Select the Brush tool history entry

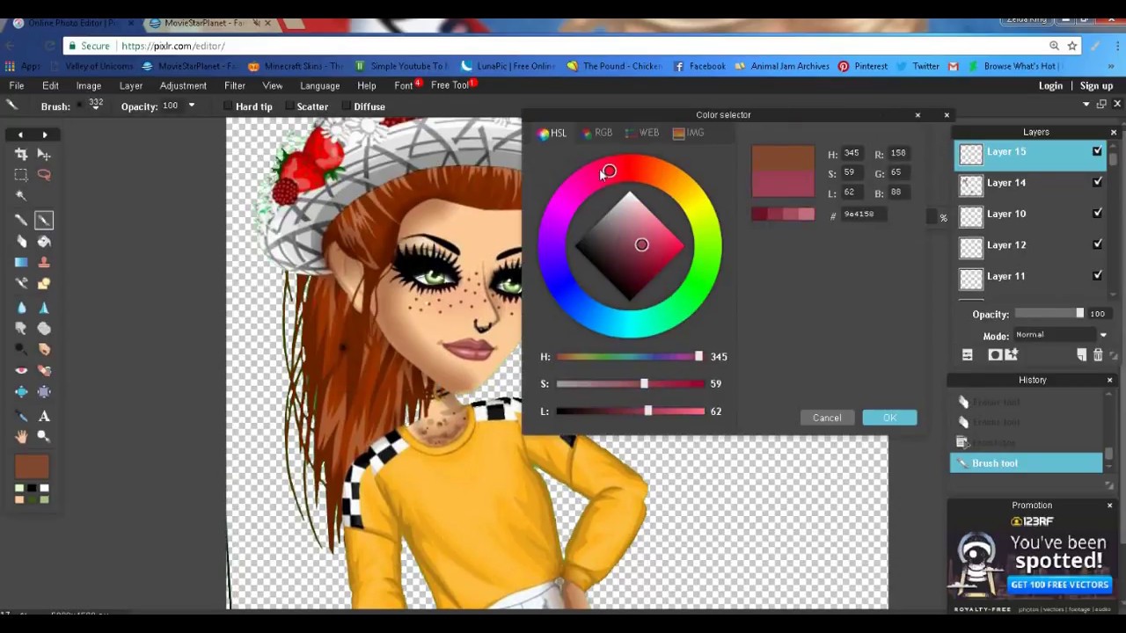click(x=1026, y=463)
